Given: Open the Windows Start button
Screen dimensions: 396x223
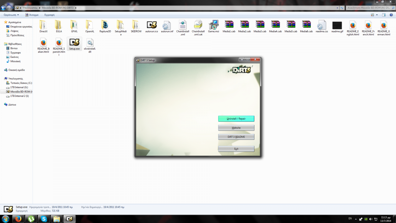Looking at the screenshot, I should [x=6, y=219].
